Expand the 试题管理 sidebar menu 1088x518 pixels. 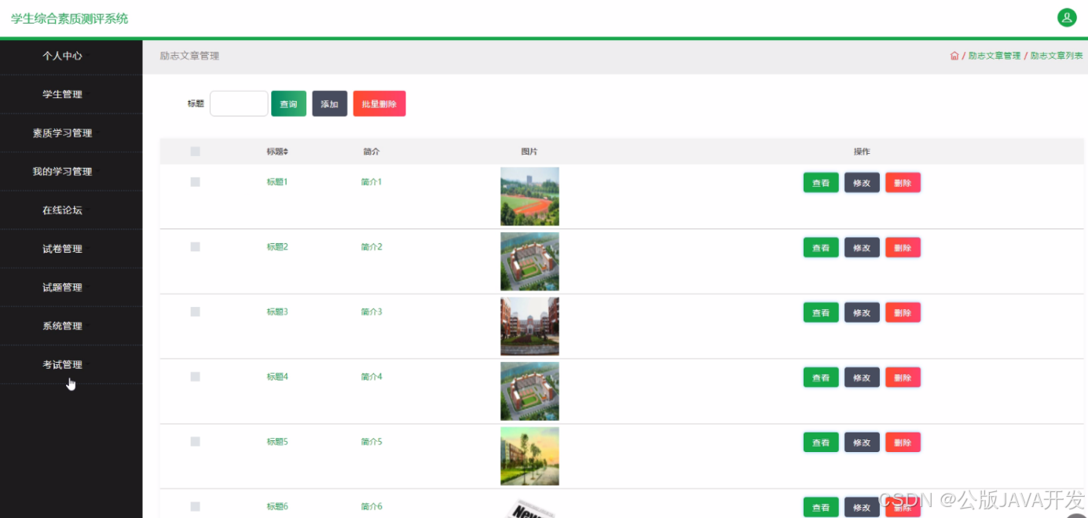(71, 287)
